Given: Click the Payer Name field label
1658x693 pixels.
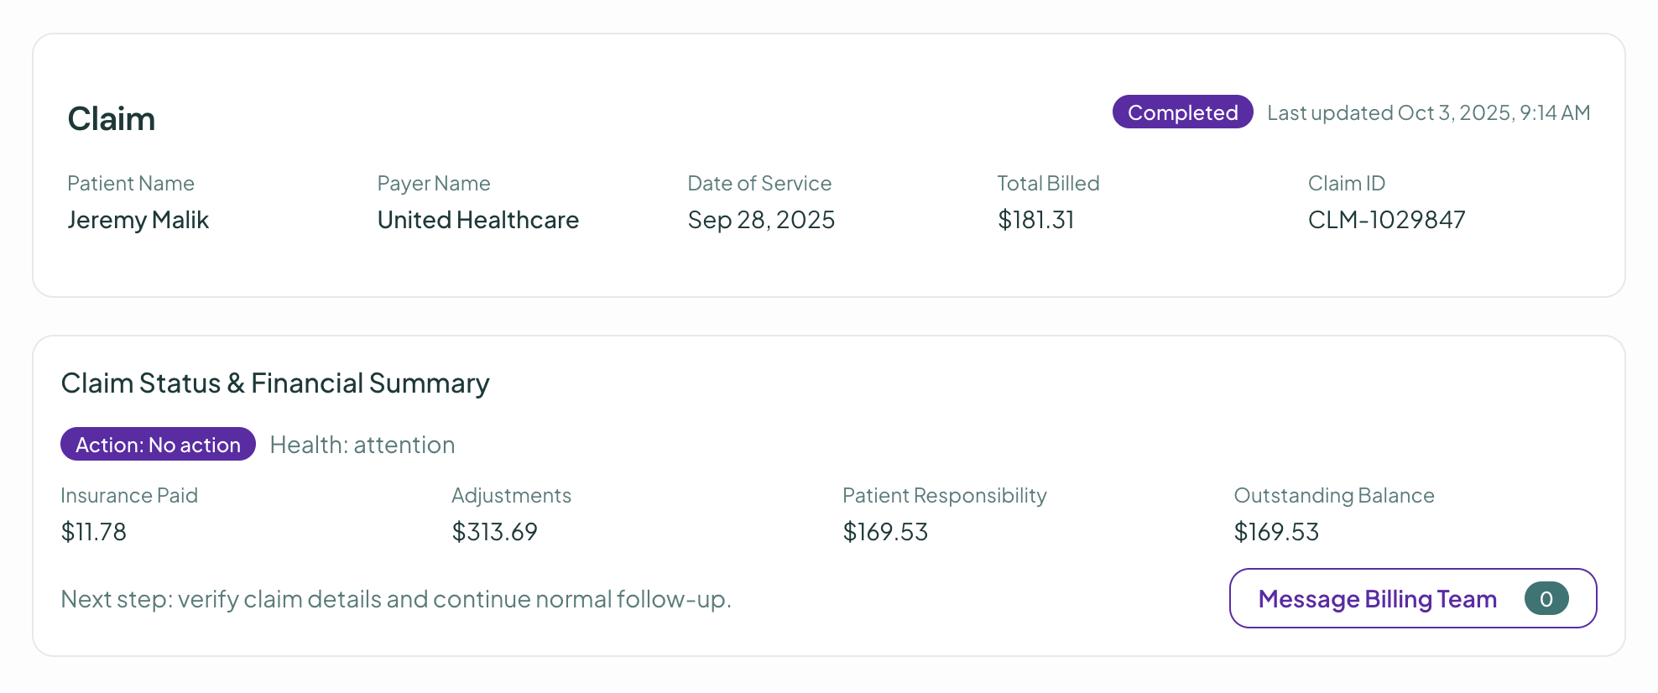Looking at the screenshot, I should pos(433,183).
